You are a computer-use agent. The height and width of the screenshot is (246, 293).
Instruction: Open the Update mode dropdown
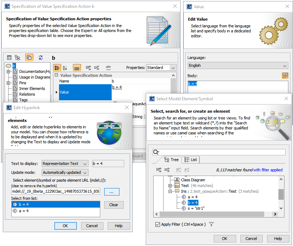pyautogui.click(x=65, y=172)
